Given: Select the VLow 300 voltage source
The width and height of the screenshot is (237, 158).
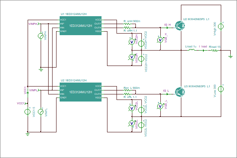Looking at the screenshot, I should tap(221, 89).
